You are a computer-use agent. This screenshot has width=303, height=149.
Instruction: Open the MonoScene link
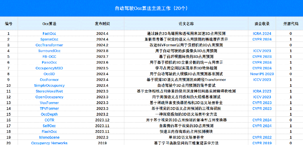(49, 138)
